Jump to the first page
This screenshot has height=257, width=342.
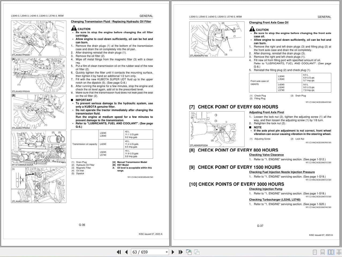[119, 252]
